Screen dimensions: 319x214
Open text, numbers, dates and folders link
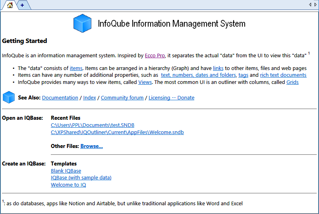tap(198, 75)
